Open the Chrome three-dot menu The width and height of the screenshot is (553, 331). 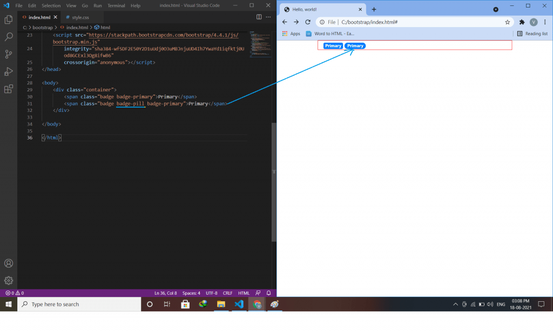click(545, 22)
